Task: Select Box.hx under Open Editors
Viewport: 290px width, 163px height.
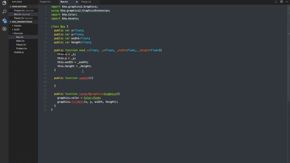Action: (x=23, y=14)
